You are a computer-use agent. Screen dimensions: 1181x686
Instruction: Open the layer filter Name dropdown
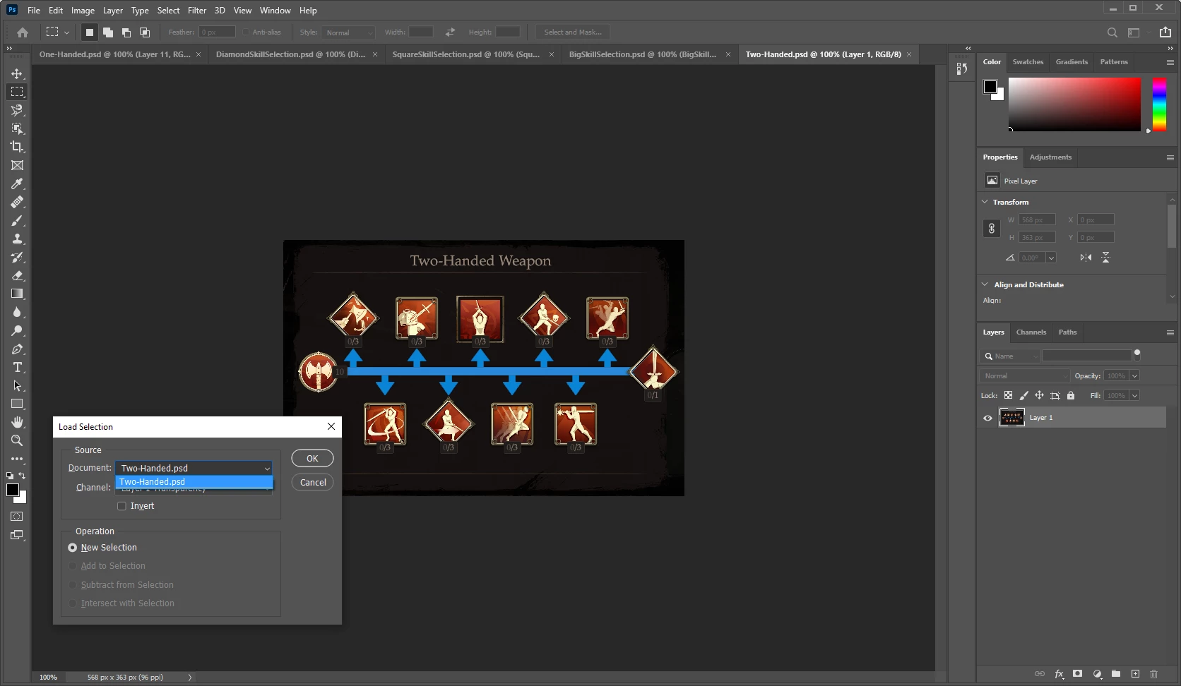[1011, 356]
